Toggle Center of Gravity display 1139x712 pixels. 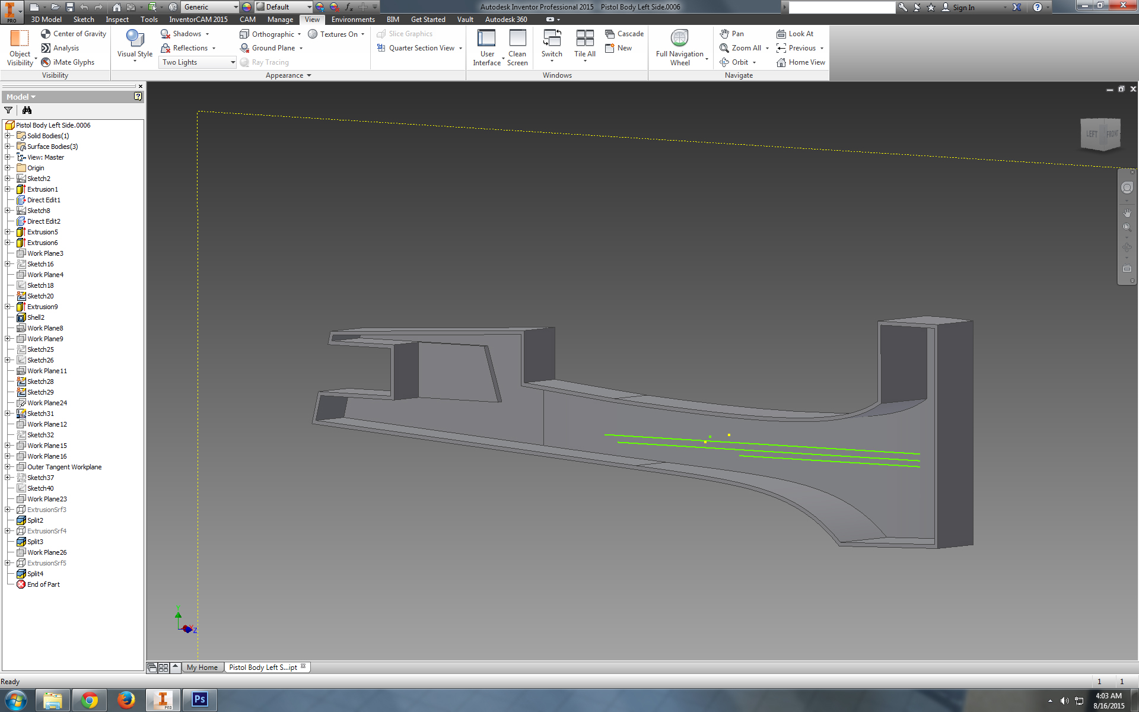(x=74, y=34)
